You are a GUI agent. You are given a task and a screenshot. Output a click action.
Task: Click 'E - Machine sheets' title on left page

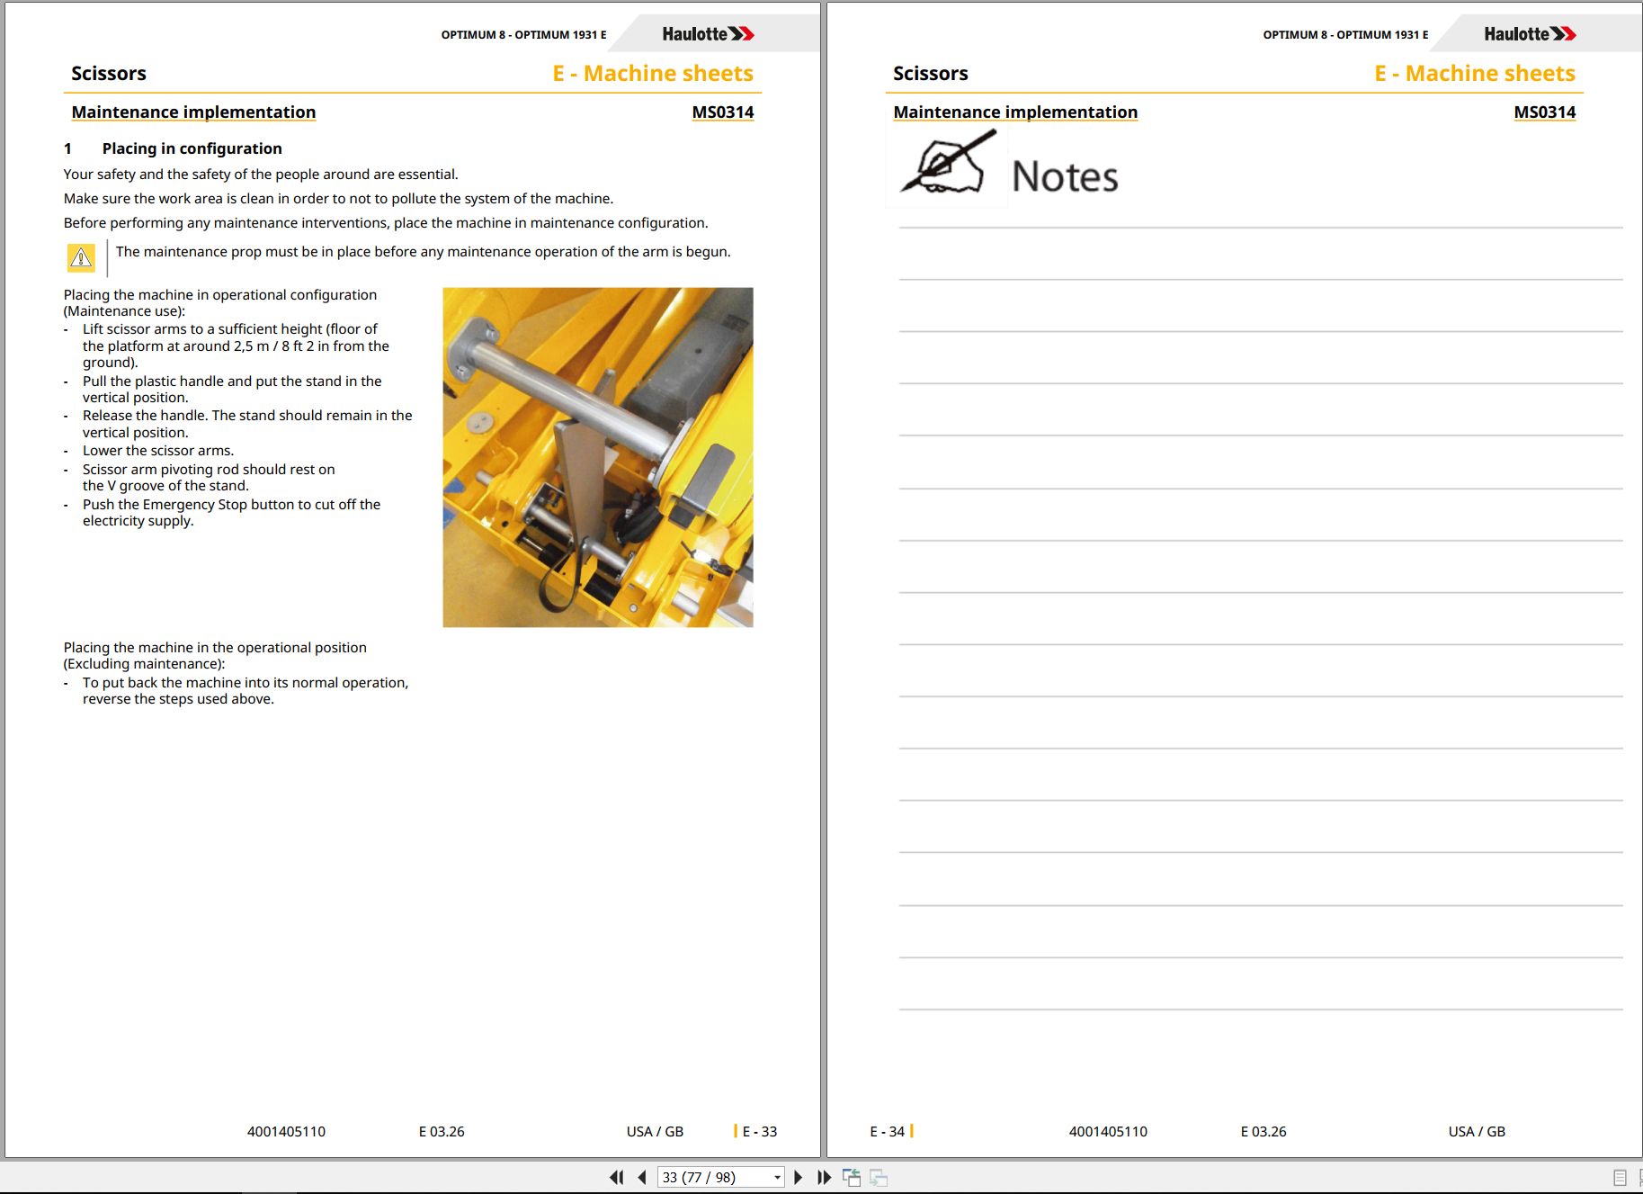point(653,74)
